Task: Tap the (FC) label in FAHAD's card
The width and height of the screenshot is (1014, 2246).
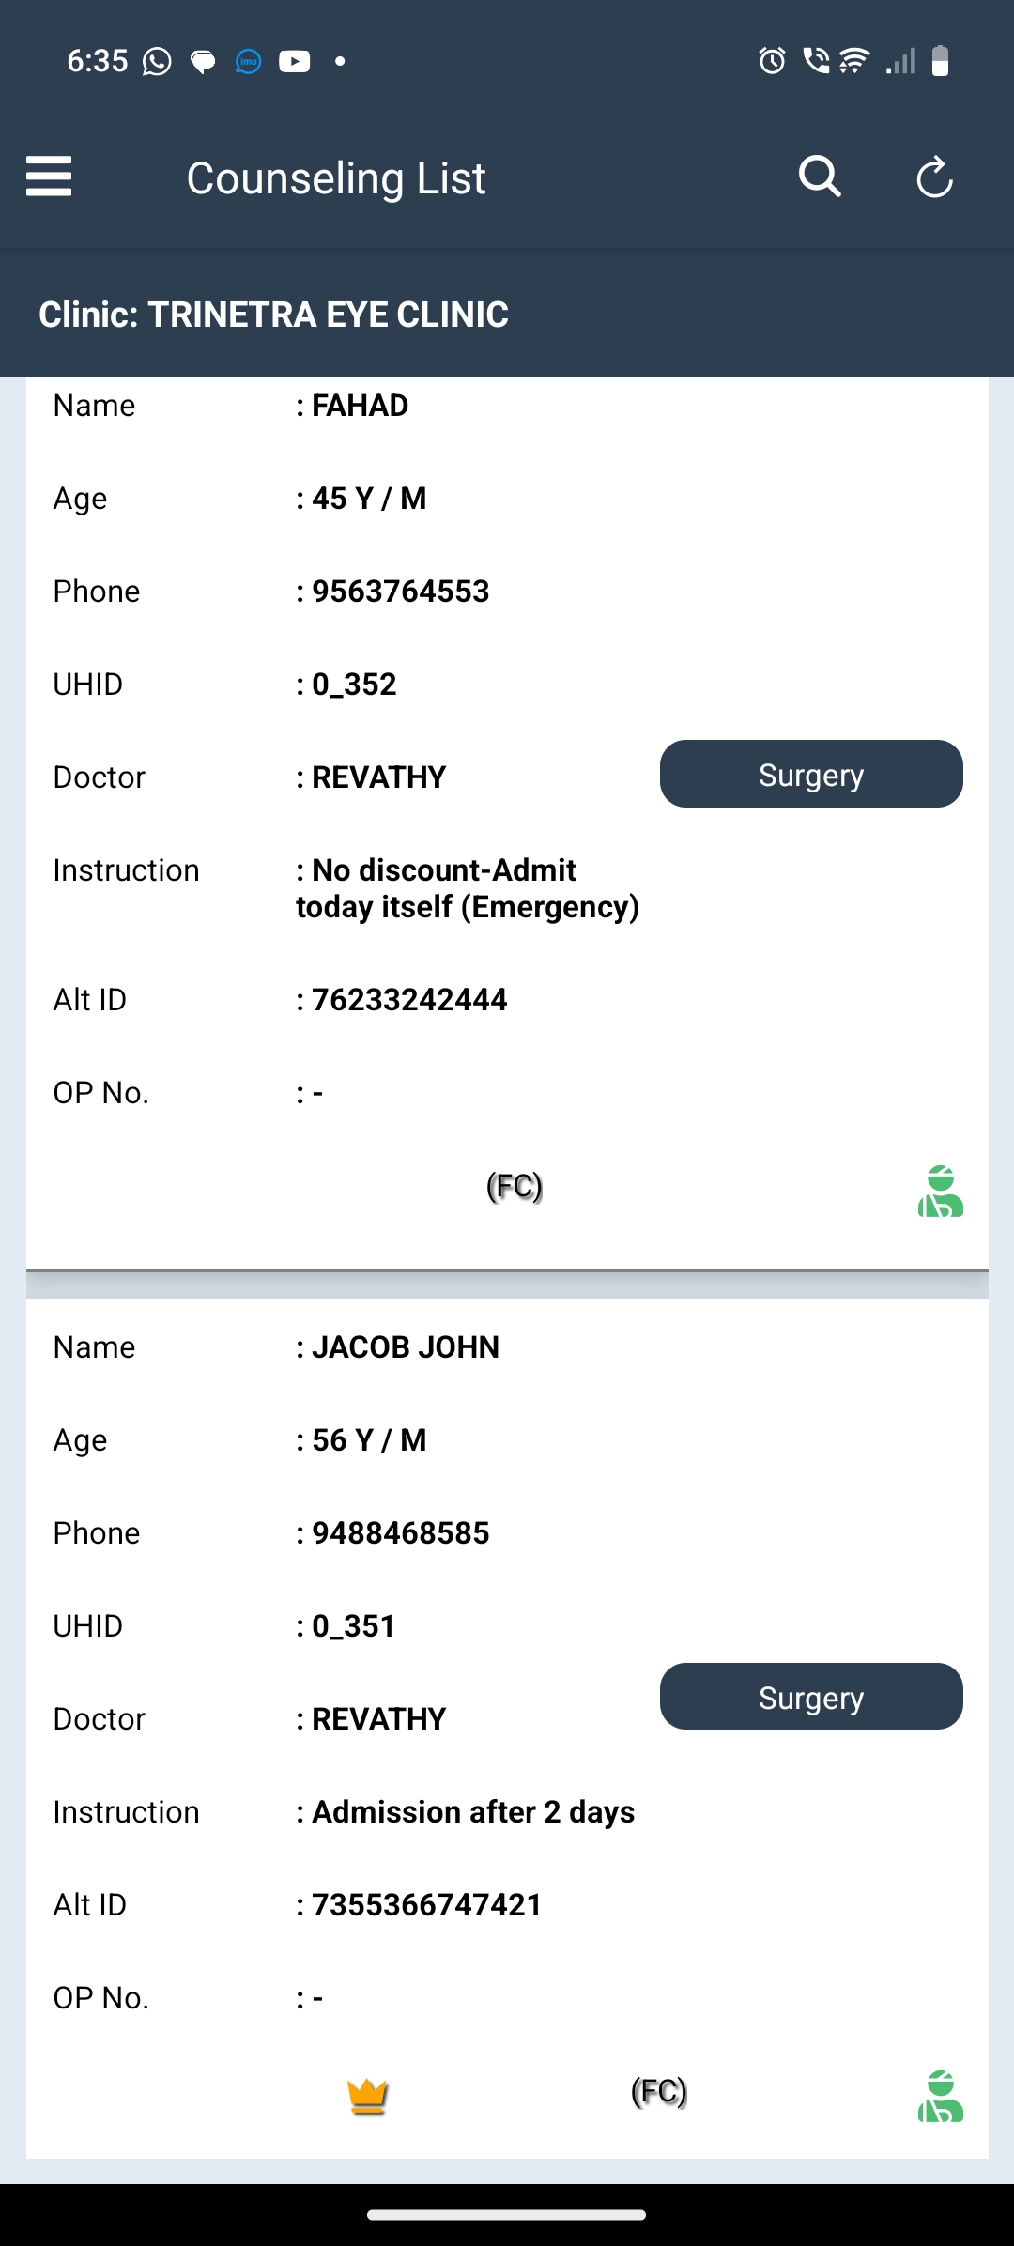Action: point(515,1187)
